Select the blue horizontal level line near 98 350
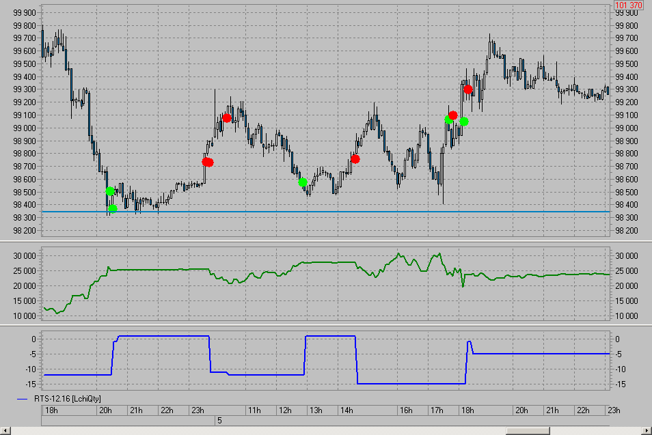652x435 pixels. pos(342,212)
